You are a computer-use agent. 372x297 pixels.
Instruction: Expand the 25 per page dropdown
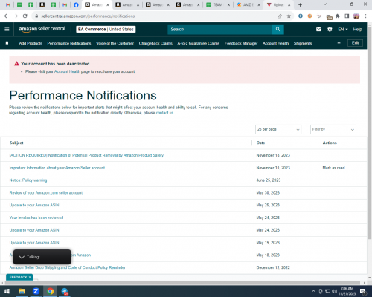(x=278, y=129)
